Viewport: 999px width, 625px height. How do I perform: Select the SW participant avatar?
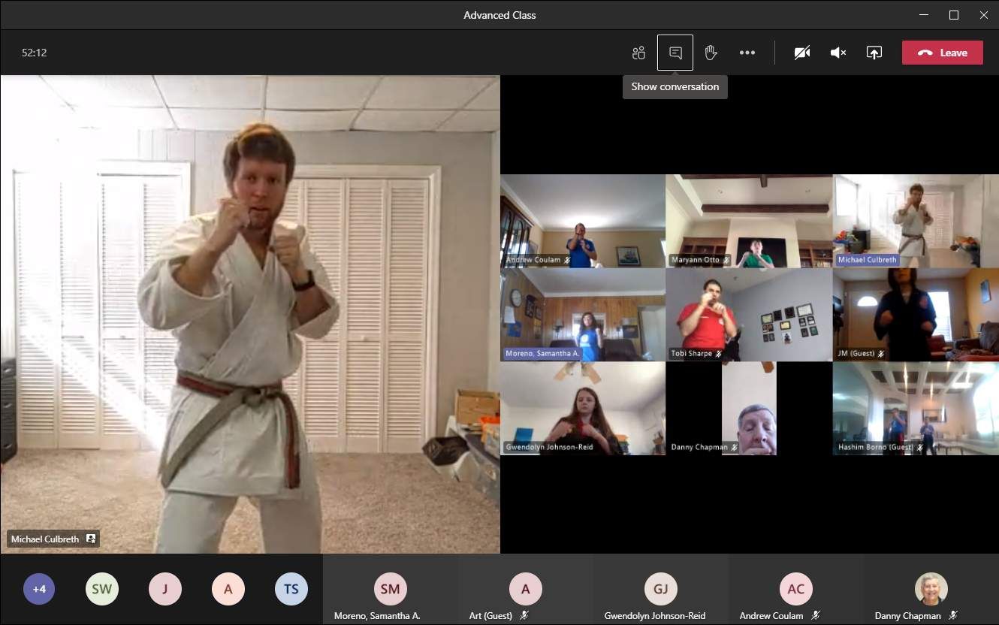pyautogui.click(x=102, y=589)
